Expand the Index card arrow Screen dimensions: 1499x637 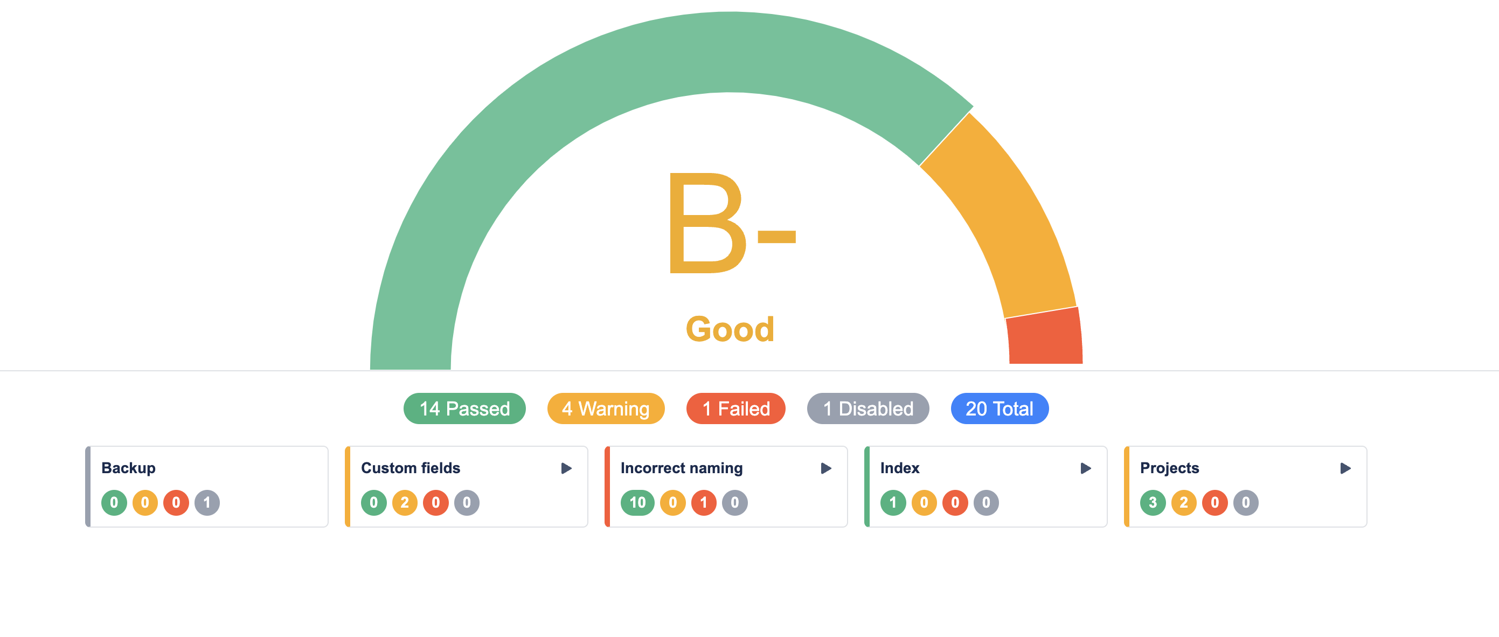click(1085, 468)
